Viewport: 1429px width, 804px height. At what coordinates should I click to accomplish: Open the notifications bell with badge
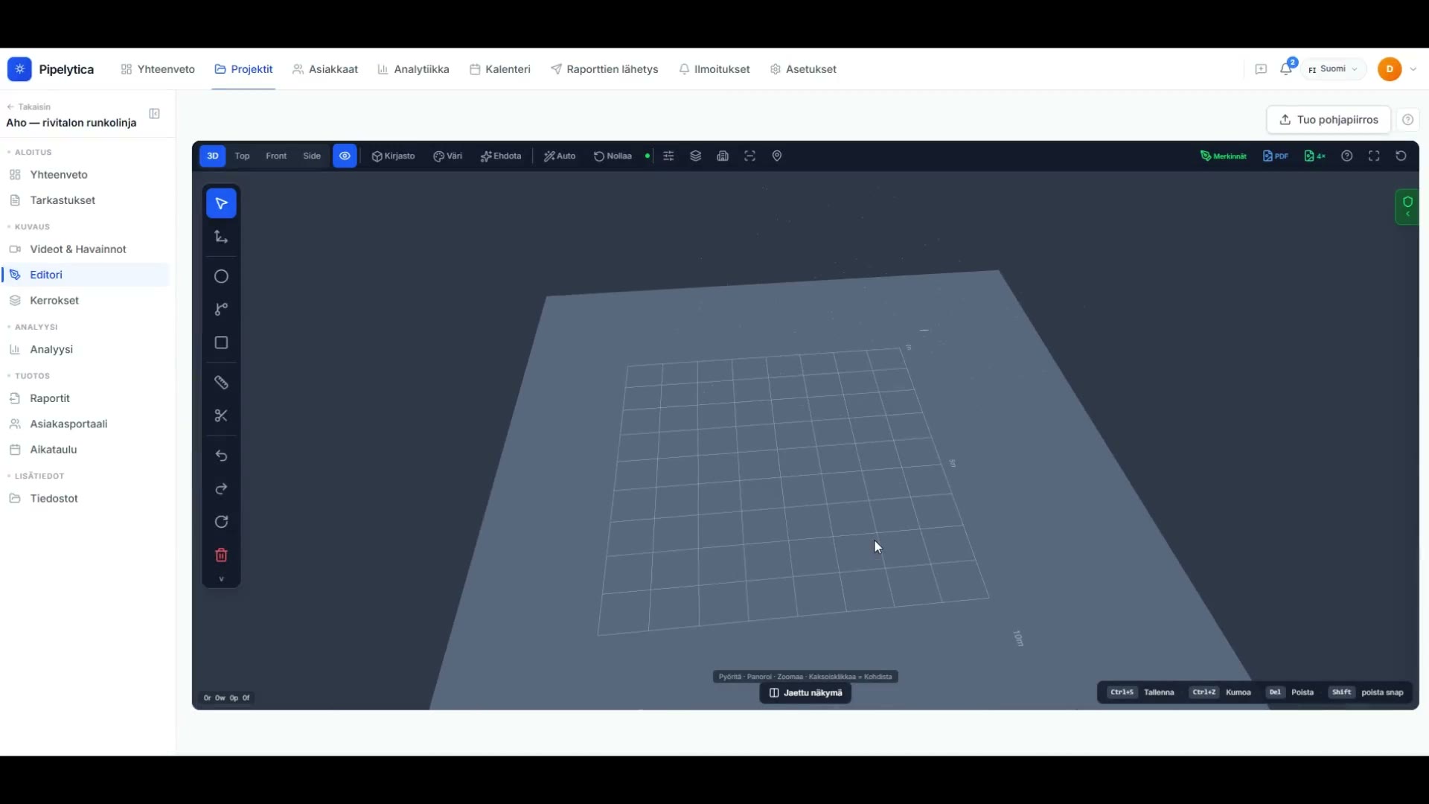click(x=1286, y=69)
